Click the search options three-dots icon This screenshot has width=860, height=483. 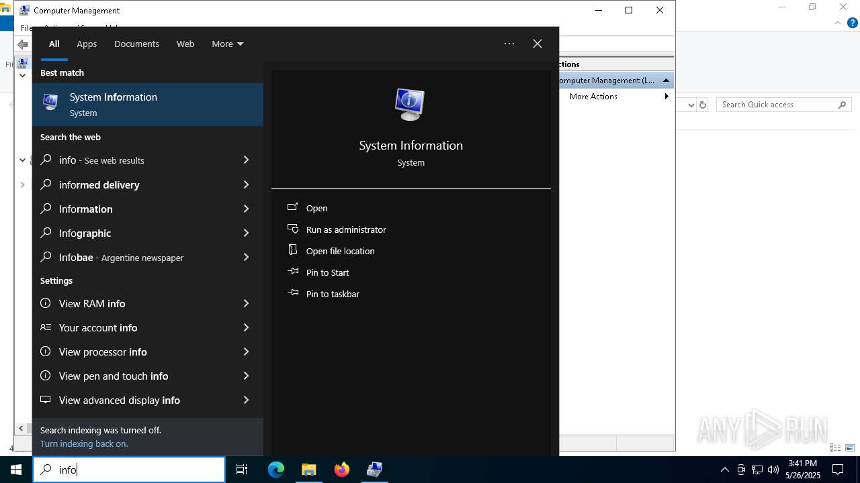509,44
